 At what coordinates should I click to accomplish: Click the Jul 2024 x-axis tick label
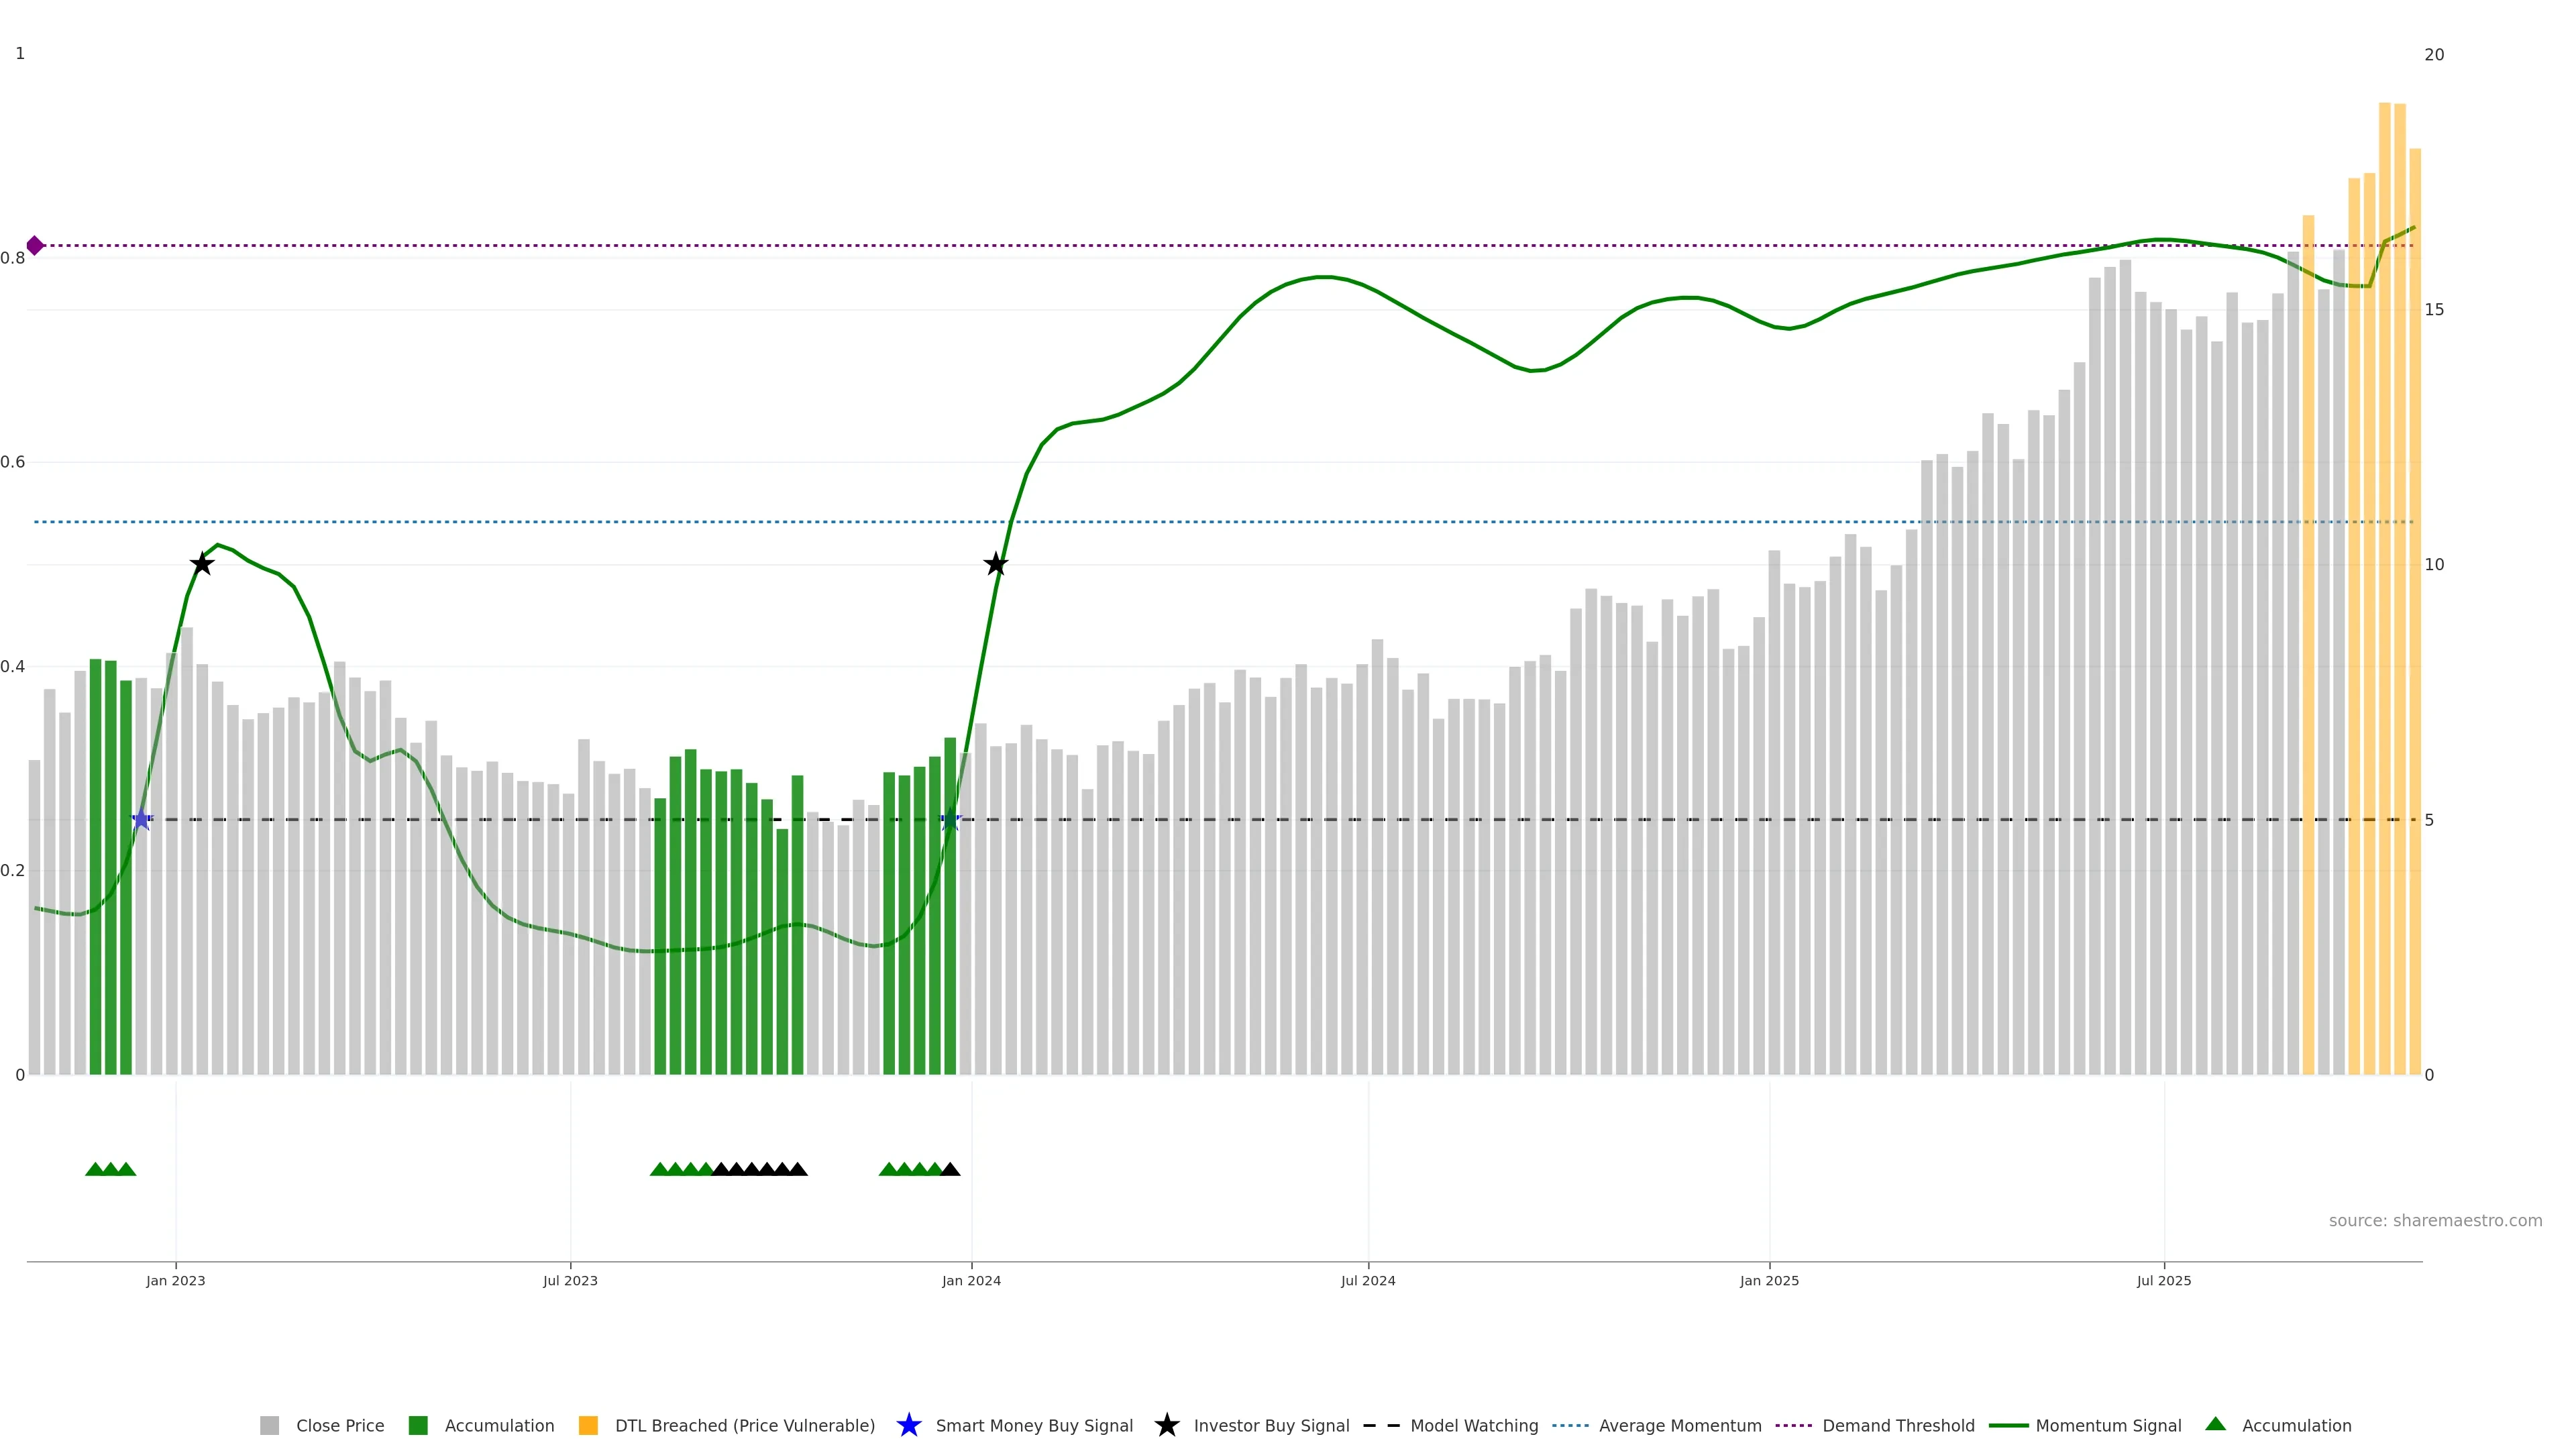[1367, 1280]
